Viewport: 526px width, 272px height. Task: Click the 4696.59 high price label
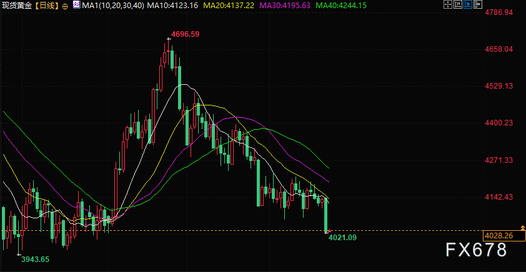[x=185, y=34]
